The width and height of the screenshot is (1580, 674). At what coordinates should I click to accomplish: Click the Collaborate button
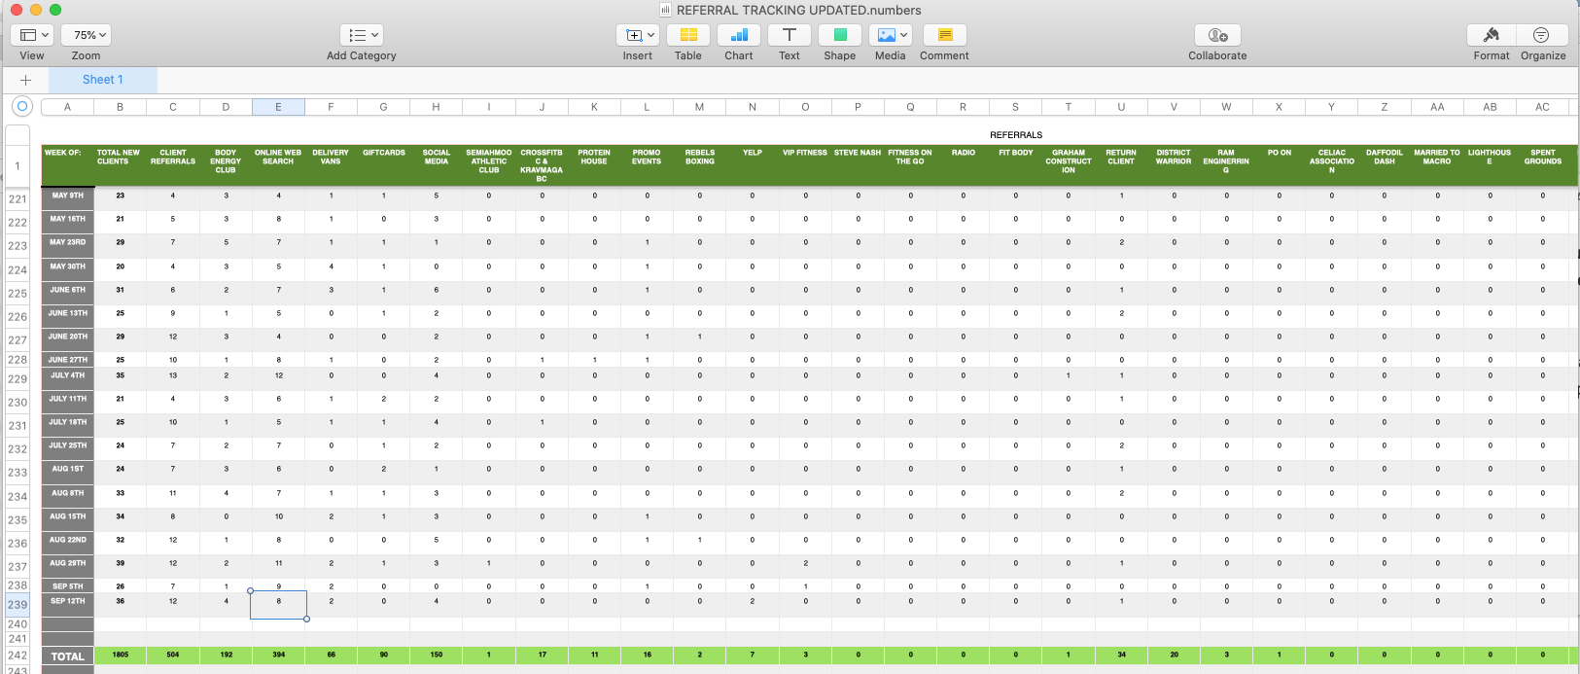1217,35
